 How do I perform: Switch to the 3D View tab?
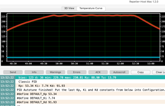tap(69, 8)
